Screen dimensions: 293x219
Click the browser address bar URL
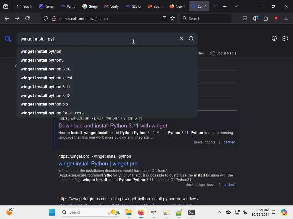click(83, 19)
